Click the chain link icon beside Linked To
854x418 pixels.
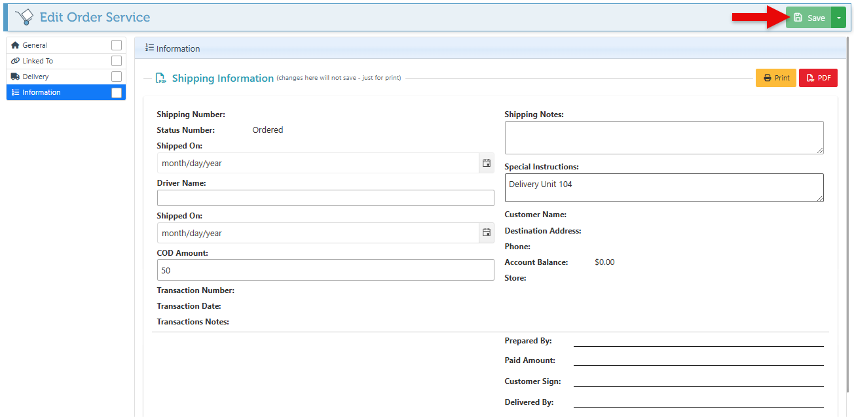tap(16, 61)
